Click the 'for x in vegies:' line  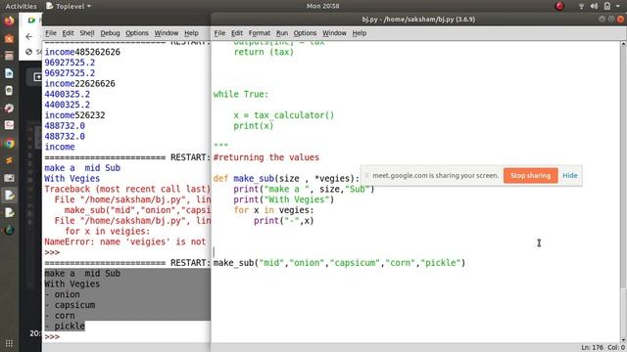(274, 210)
